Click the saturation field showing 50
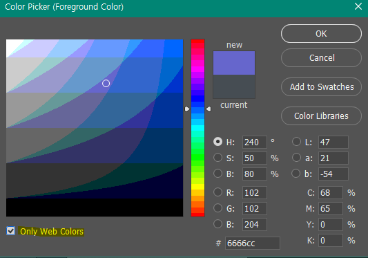This screenshot has height=258, width=368. point(254,158)
